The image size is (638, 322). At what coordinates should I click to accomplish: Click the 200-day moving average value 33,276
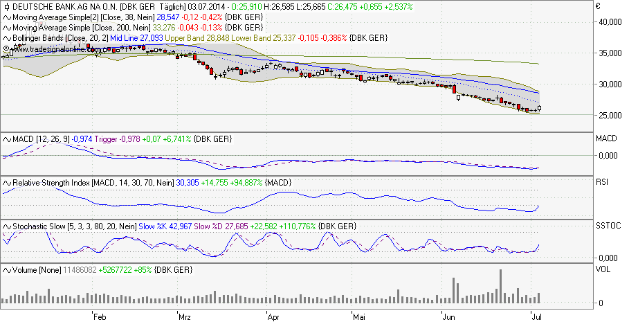(163, 28)
